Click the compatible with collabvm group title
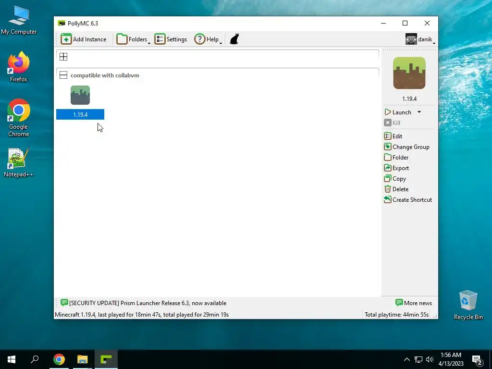The width and height of the screenshot is (492, 369). tap(105, 75)
